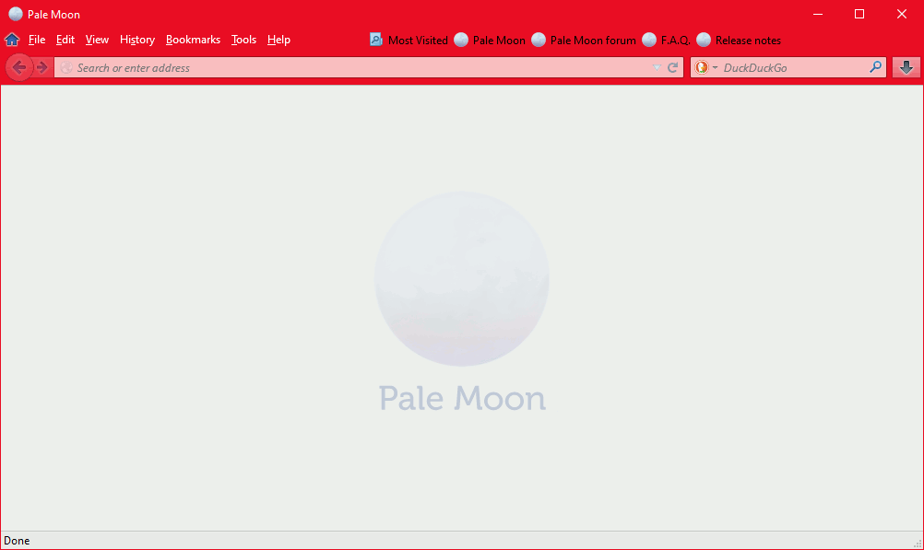924x550 pixels.
Task: Expand the address bar history dropdown arrow
Action: 657,67
